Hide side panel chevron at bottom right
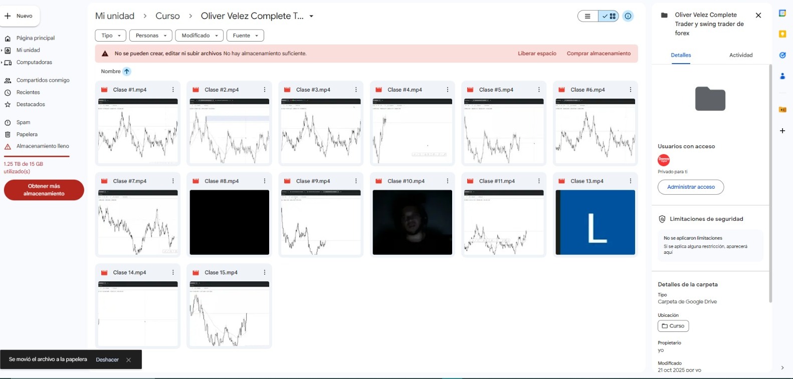 (x=782, y=368)
